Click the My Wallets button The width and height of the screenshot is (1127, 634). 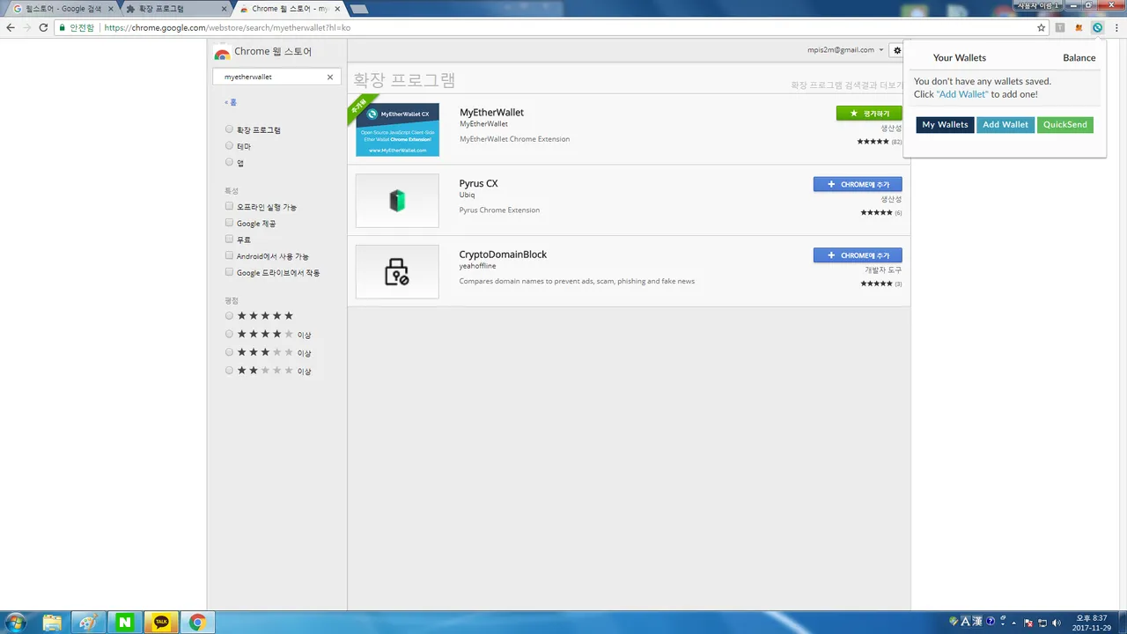pos(945,125)
